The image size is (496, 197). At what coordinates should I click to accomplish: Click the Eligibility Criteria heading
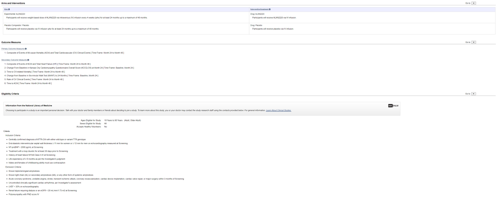pyautogui.click(x=10, y=94)
